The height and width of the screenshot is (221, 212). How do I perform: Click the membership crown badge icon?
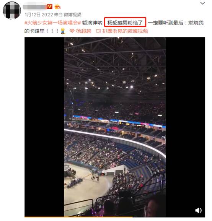coord(57,6)
